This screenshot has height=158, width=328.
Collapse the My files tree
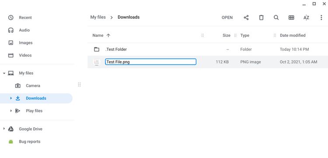[x=4, y=73]
